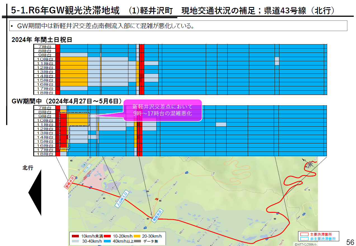356x246 pixels.
Task: Click the heading 2024年 年間土日祝日
Action: [42, 40]
